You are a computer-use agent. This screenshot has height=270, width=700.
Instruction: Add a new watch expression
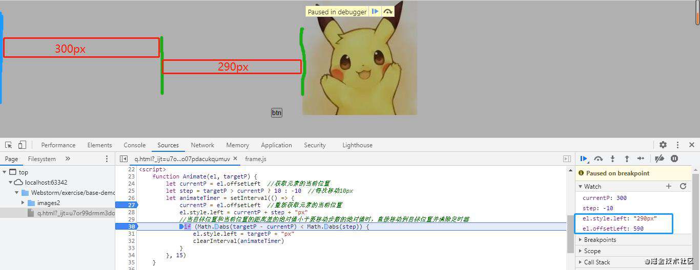click(669, 187)
